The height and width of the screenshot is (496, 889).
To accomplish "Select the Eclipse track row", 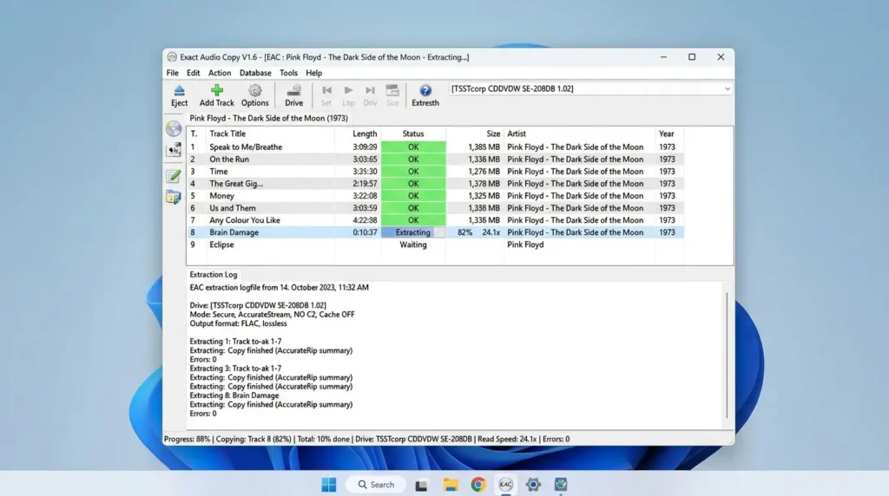I will click(436, 245).
